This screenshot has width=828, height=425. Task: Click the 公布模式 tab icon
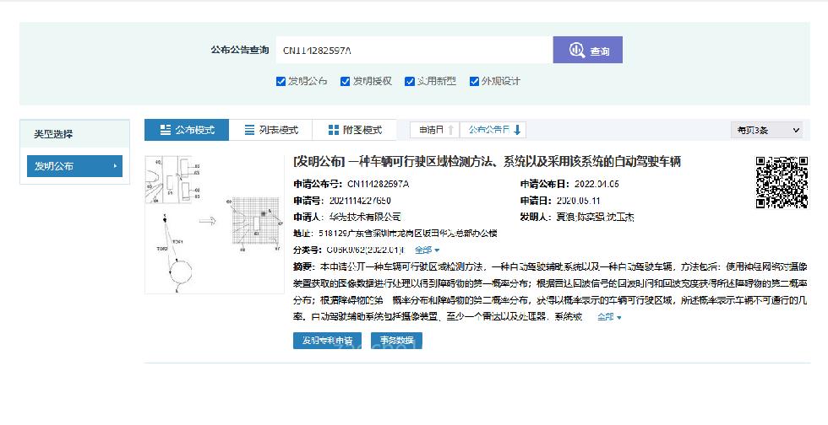click(165, 130)
